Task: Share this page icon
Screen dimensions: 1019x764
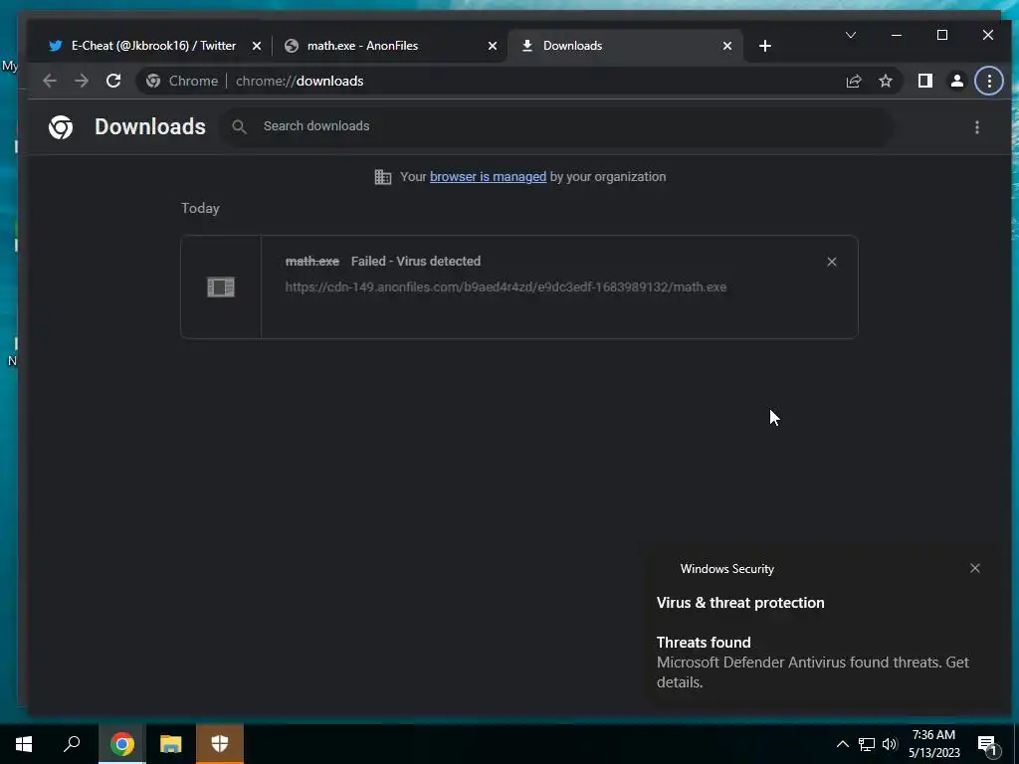Action: click(x=853, y=81)
